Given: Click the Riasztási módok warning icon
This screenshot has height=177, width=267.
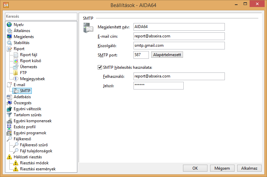Looking at the screenshot, I should (16, 163).
